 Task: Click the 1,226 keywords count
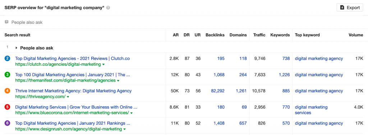point(284,75)
